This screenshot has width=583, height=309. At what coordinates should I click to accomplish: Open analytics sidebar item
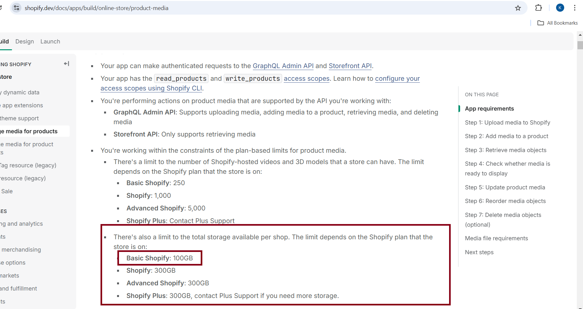21,224
